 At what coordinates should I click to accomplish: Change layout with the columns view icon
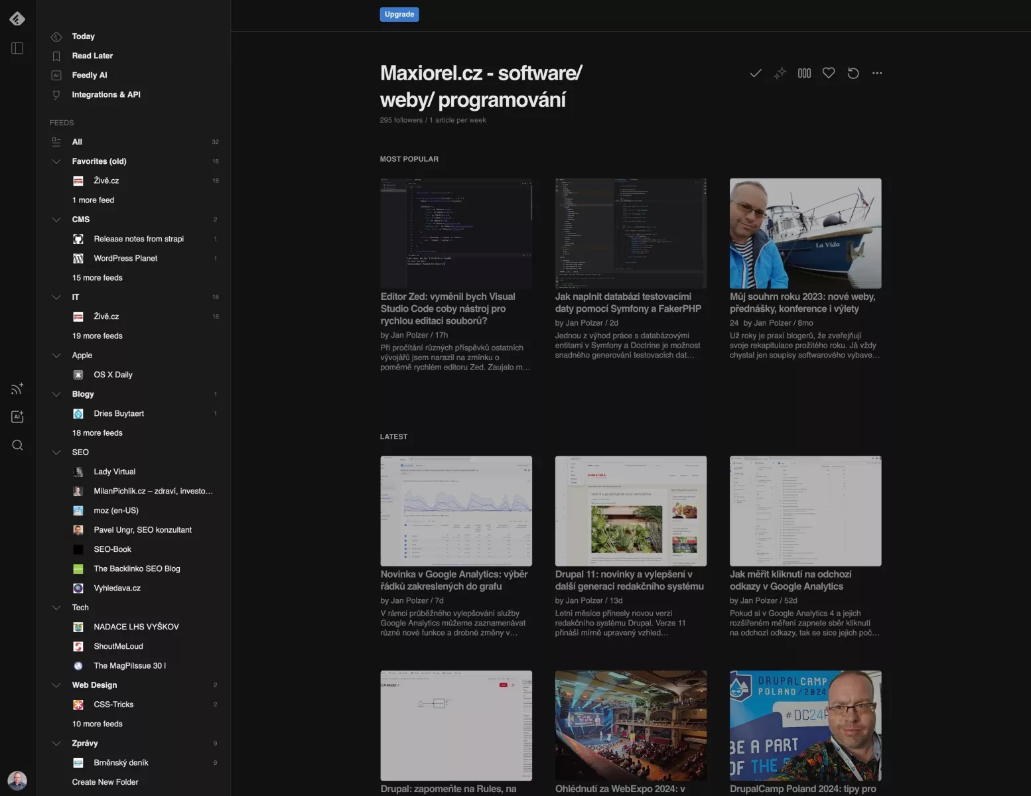click(804, 73)
